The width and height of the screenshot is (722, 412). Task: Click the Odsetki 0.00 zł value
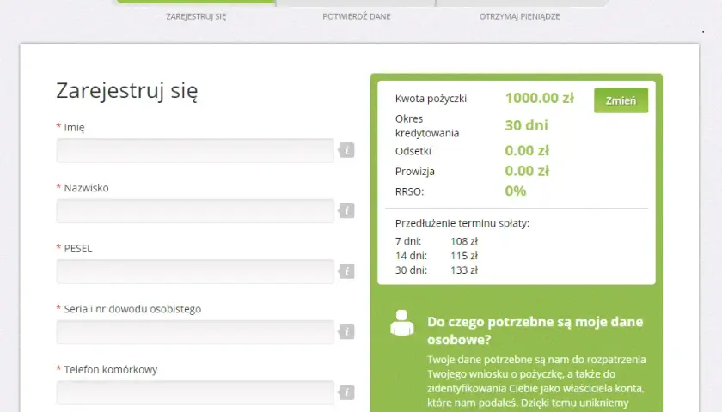tap(527, 150)
